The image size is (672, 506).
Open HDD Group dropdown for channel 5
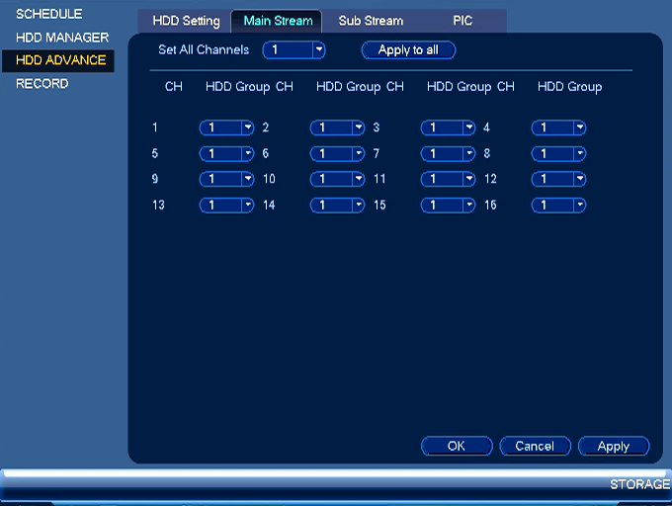pos(226,154)
